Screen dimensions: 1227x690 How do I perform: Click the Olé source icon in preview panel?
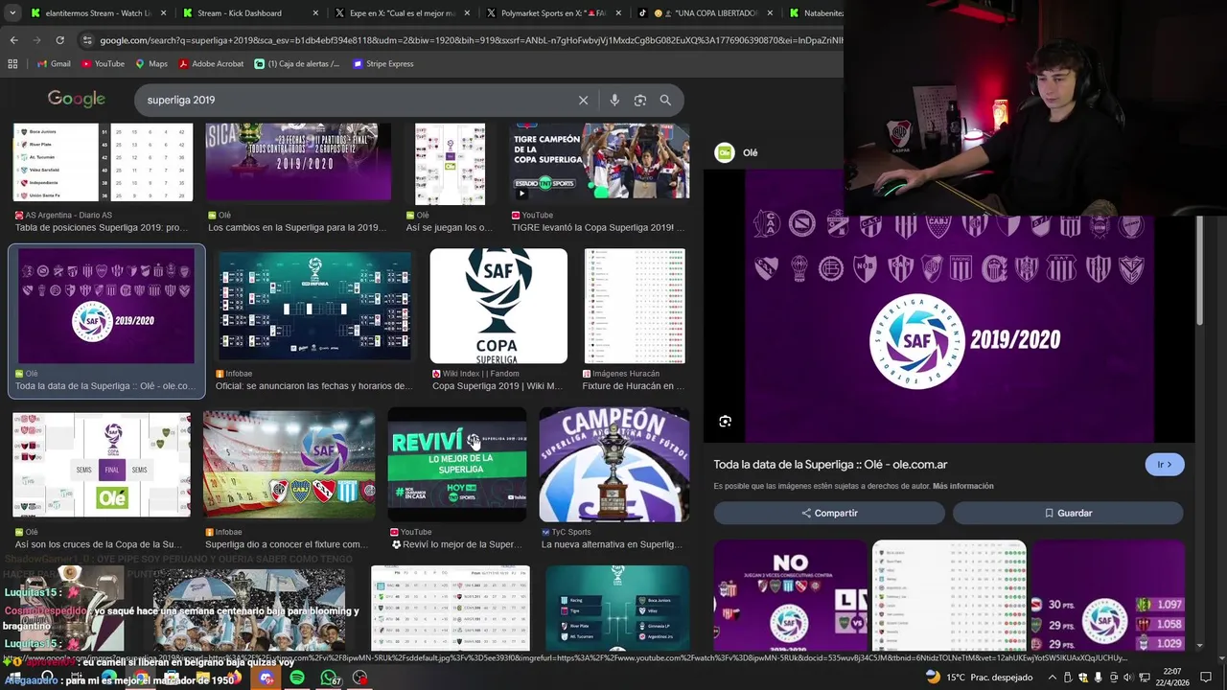[x=725, y=152]
